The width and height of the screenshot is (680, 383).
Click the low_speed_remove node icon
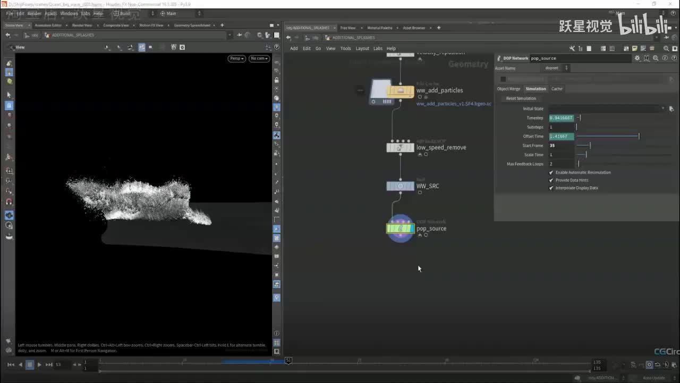[400, 147]
